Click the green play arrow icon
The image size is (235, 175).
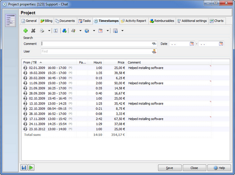pyautogui.click(x=31, y=168)
